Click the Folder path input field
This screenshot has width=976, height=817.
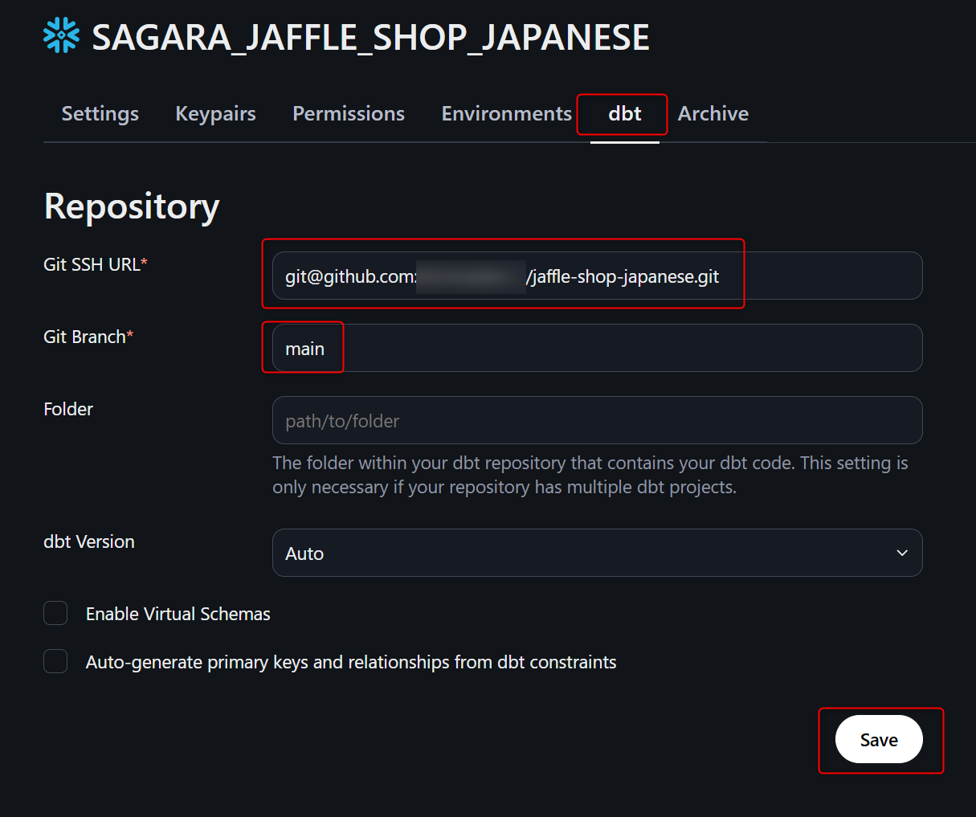click(597, 420)
